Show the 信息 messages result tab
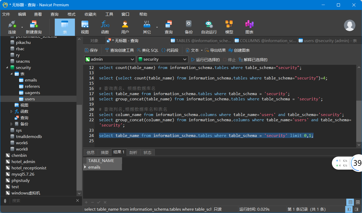The height and width of the screenshot is (213, 362). (x=91, y=152)
